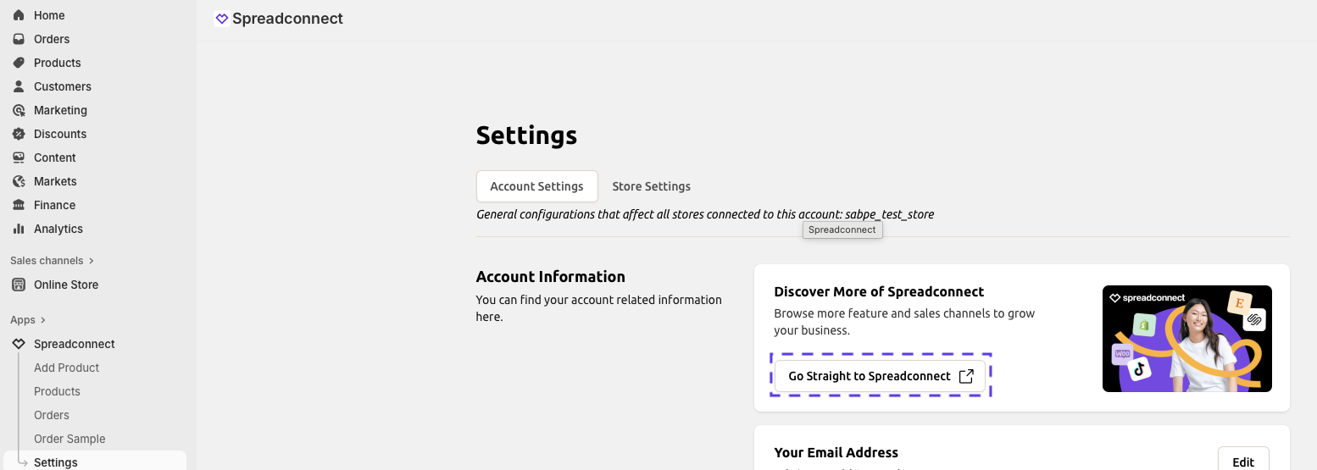This screenshot has width=1317, height=470.
Task: Select Order Sample in the app menu
Action: point(69,439)
